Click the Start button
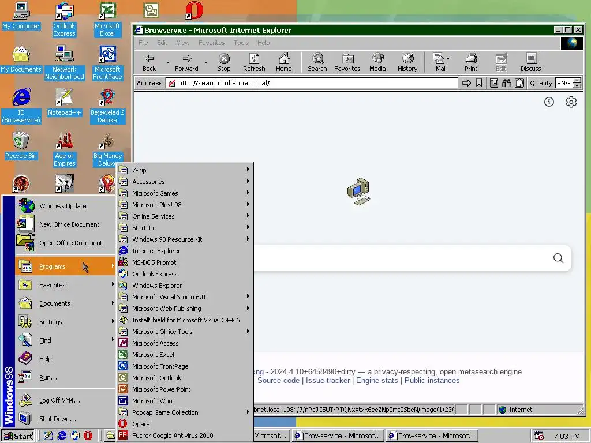 [x=18, y=436]
